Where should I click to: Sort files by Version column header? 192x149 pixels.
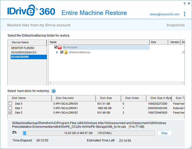[x=174, y=42]
